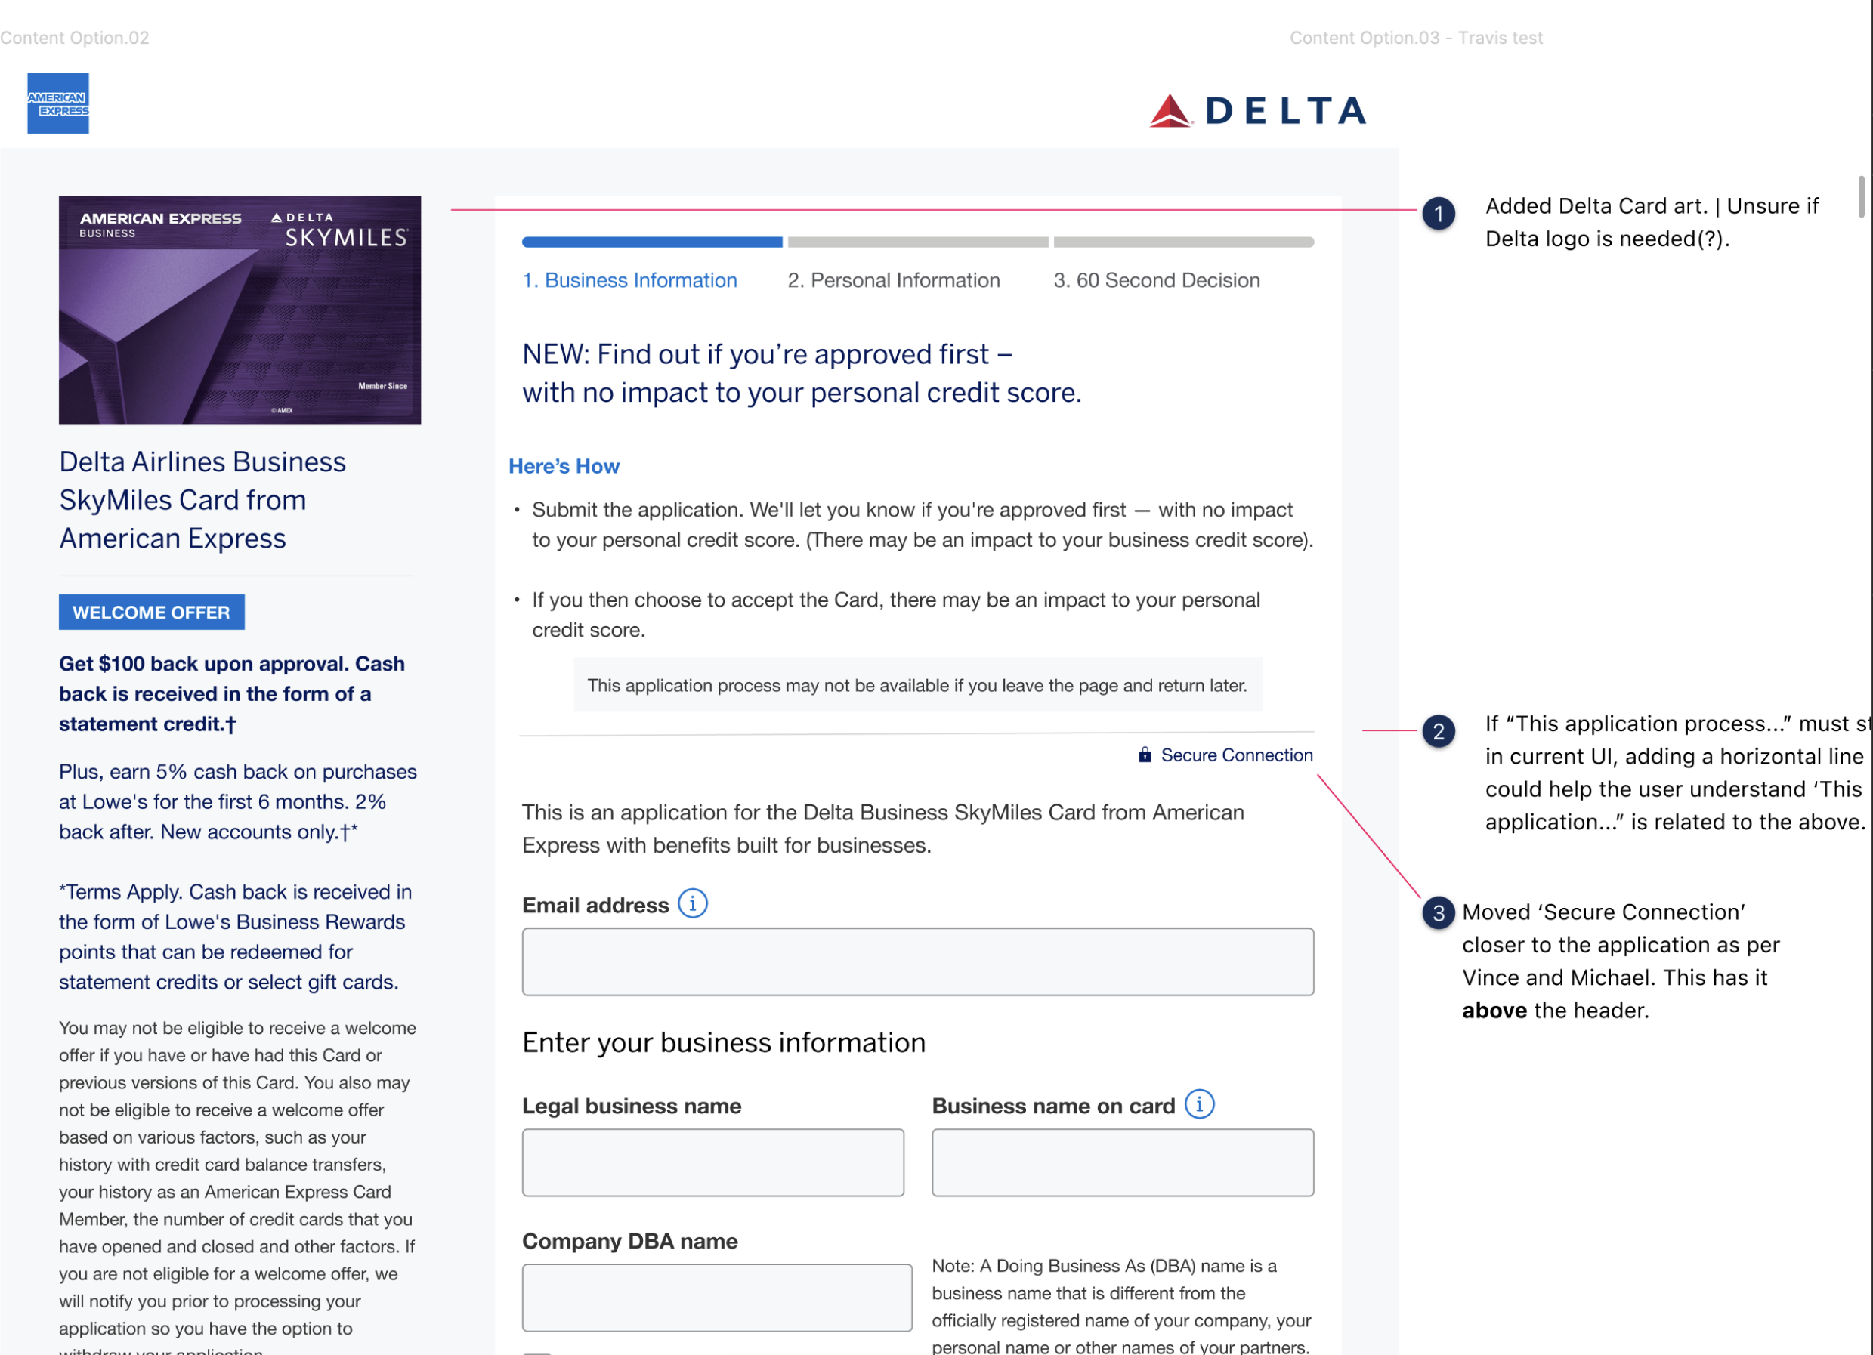Select annotation marker number 1
Image resolution: width=1873 pixels, height=1355 pixels.
coord(1438,215)
